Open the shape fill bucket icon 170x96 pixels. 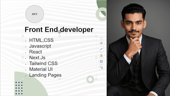(x=101, y=55)
